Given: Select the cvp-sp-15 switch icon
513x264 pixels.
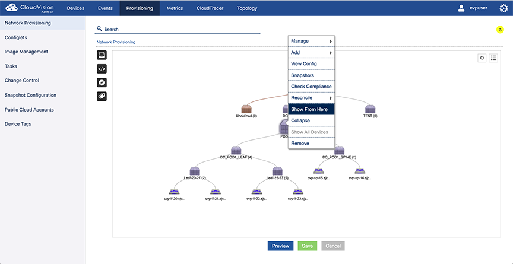Looking at the screenshot, I should tap(319, 171).
